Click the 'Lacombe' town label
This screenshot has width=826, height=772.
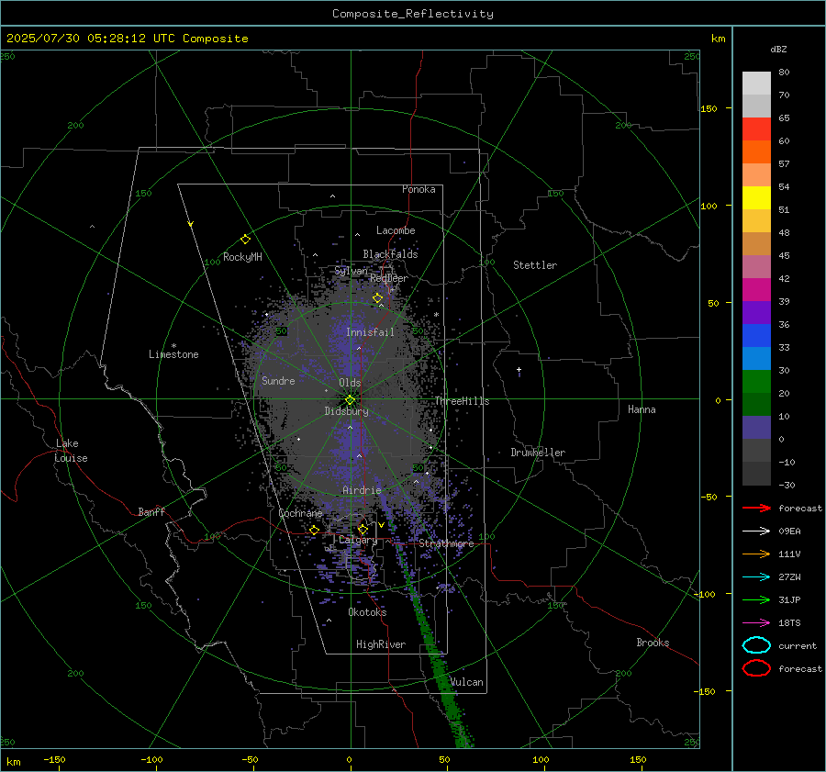pos(396,230)
